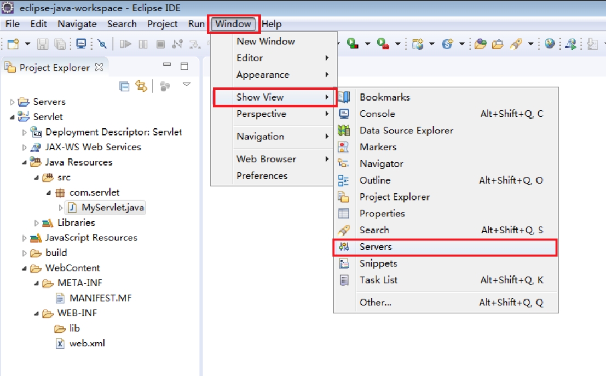The image size is (606, 376).
Task: Expand JAX-WS Web Services node
Action: [x=24, y=148]
